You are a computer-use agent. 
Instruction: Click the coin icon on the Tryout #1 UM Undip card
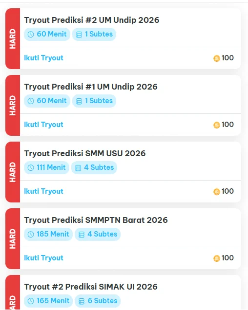click(217, 125)
